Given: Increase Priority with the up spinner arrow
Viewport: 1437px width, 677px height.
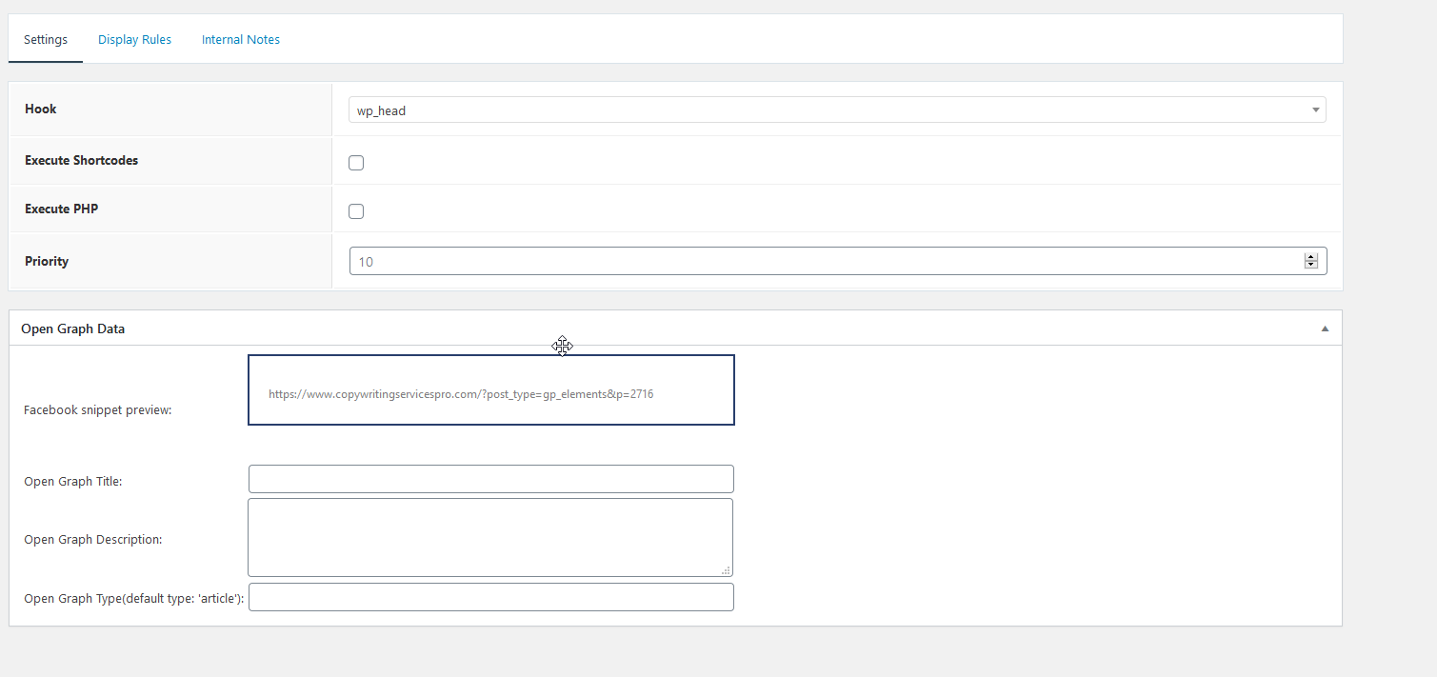Looking at the screenshot, I should (1310, 257).
